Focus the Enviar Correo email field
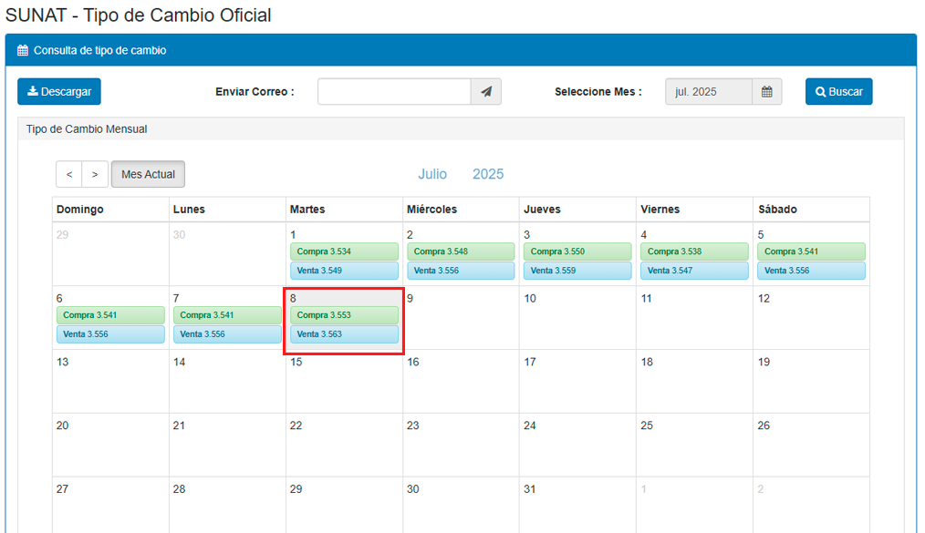The image size is (925, 533). pyautogui.click(x=394, y=92)
